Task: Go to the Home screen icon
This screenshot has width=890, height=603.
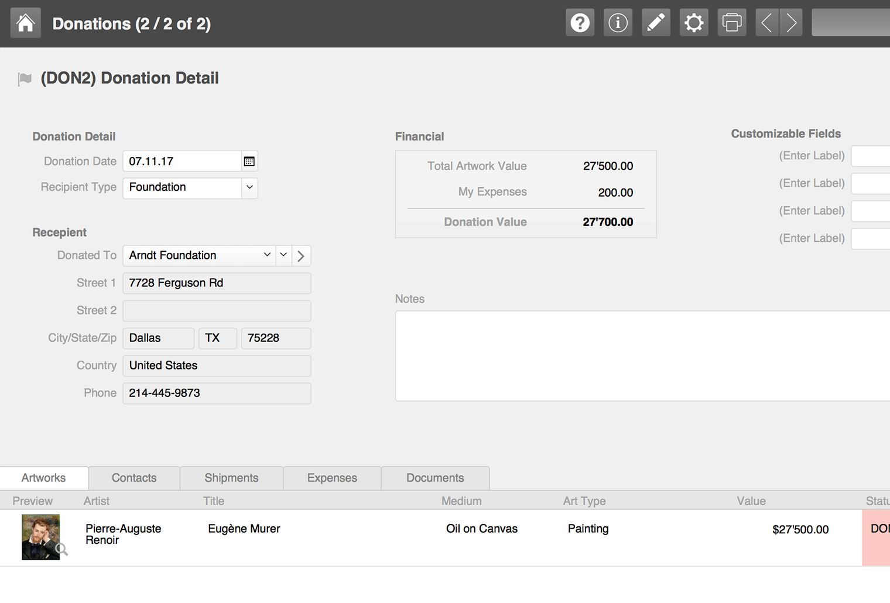Action: click(26, 23)
